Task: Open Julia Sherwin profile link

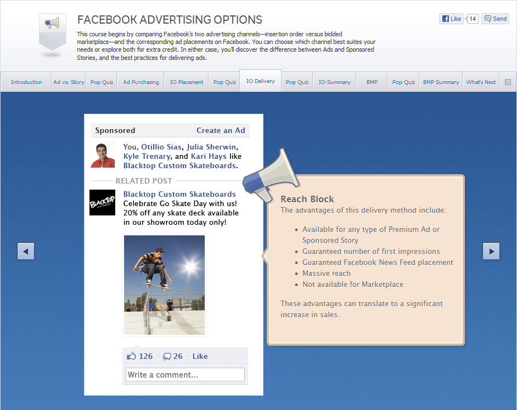Action: 211,147
